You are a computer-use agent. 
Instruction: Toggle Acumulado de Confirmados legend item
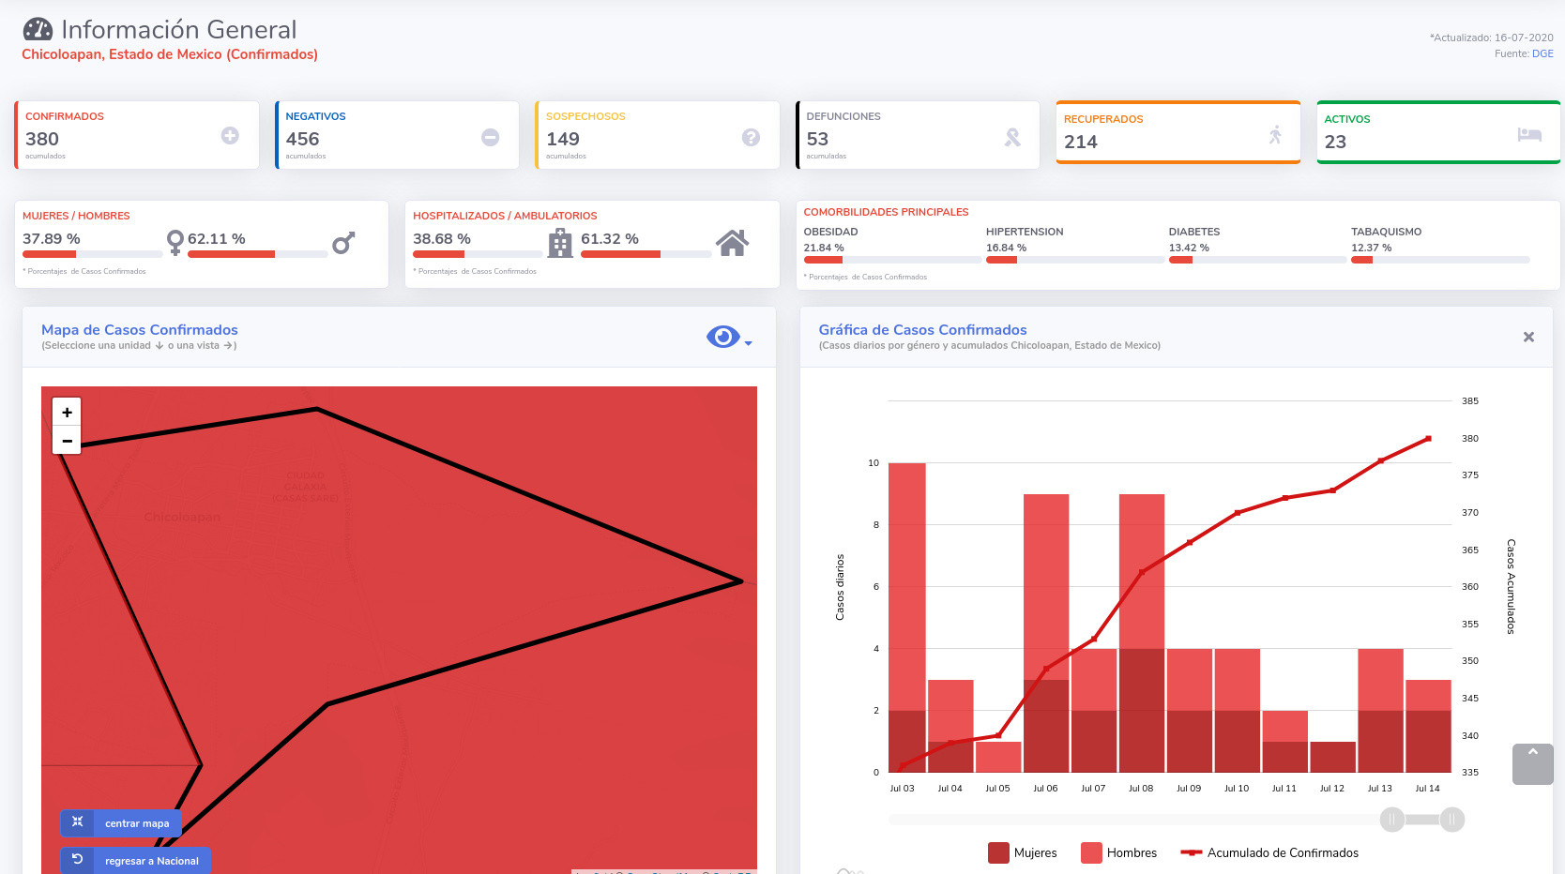click(1269, 852)
